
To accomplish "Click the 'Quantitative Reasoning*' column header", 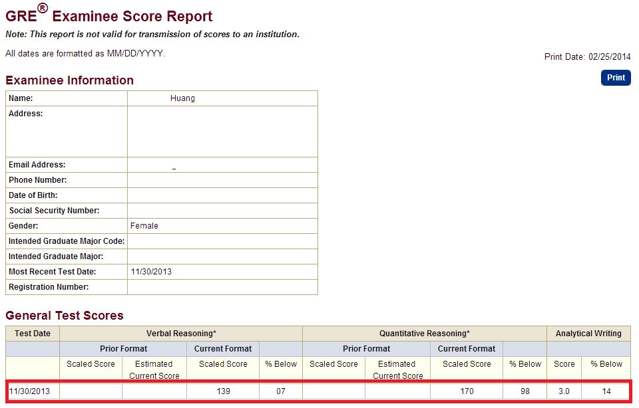I will point(425,334).
